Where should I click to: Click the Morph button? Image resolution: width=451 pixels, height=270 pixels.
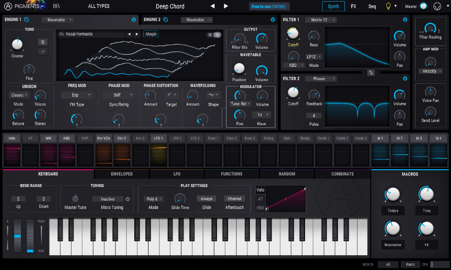pyautogui.click(x=151, y=34)
